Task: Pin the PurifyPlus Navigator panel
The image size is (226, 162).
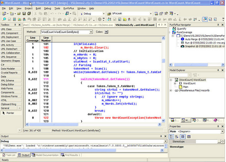Action: (x=218, y=25)
